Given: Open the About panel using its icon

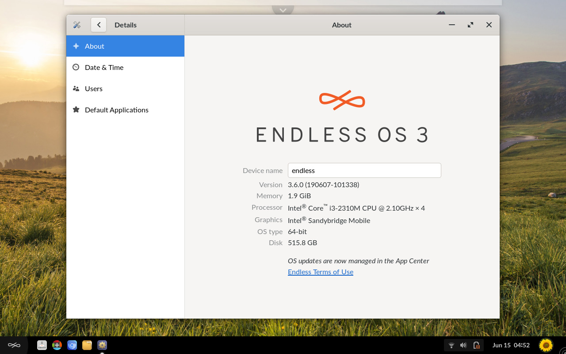Looking at the screenshot, I should coord(76,46).
